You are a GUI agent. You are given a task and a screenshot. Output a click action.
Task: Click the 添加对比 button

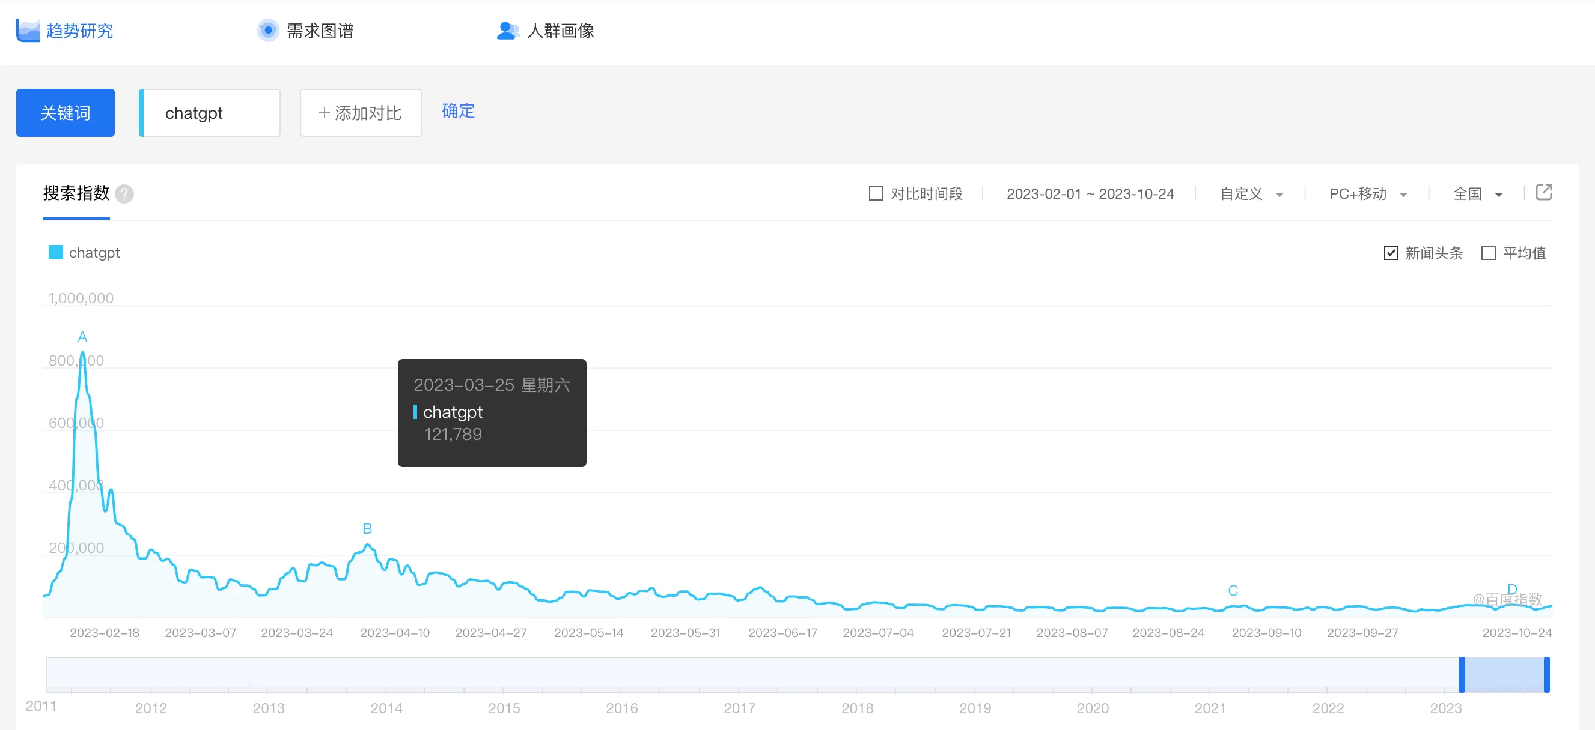coord(361,113)
